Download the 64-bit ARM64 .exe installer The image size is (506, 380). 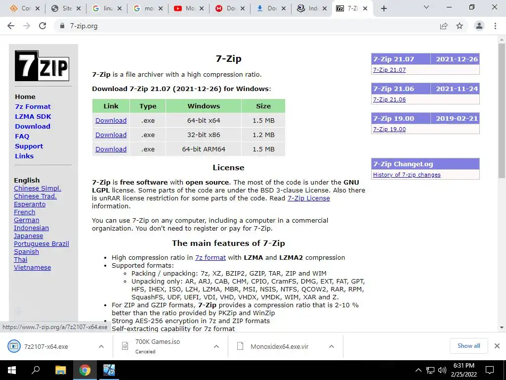pos(111,149)
